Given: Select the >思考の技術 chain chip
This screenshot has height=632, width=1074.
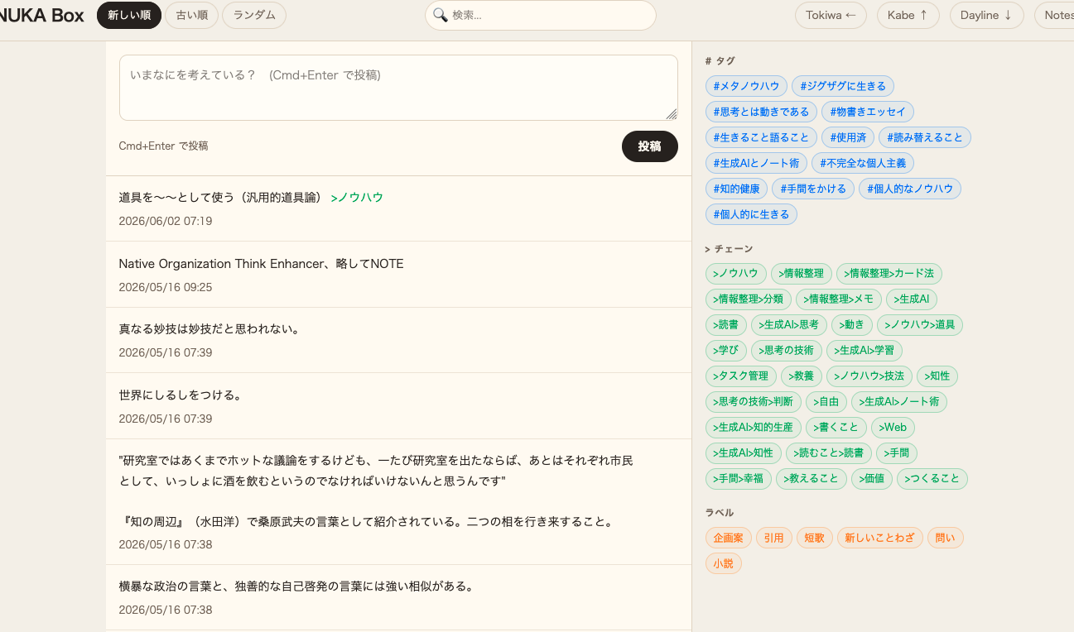Looking at the screenshot, I should pyautogui.click(x=786, y=351).
